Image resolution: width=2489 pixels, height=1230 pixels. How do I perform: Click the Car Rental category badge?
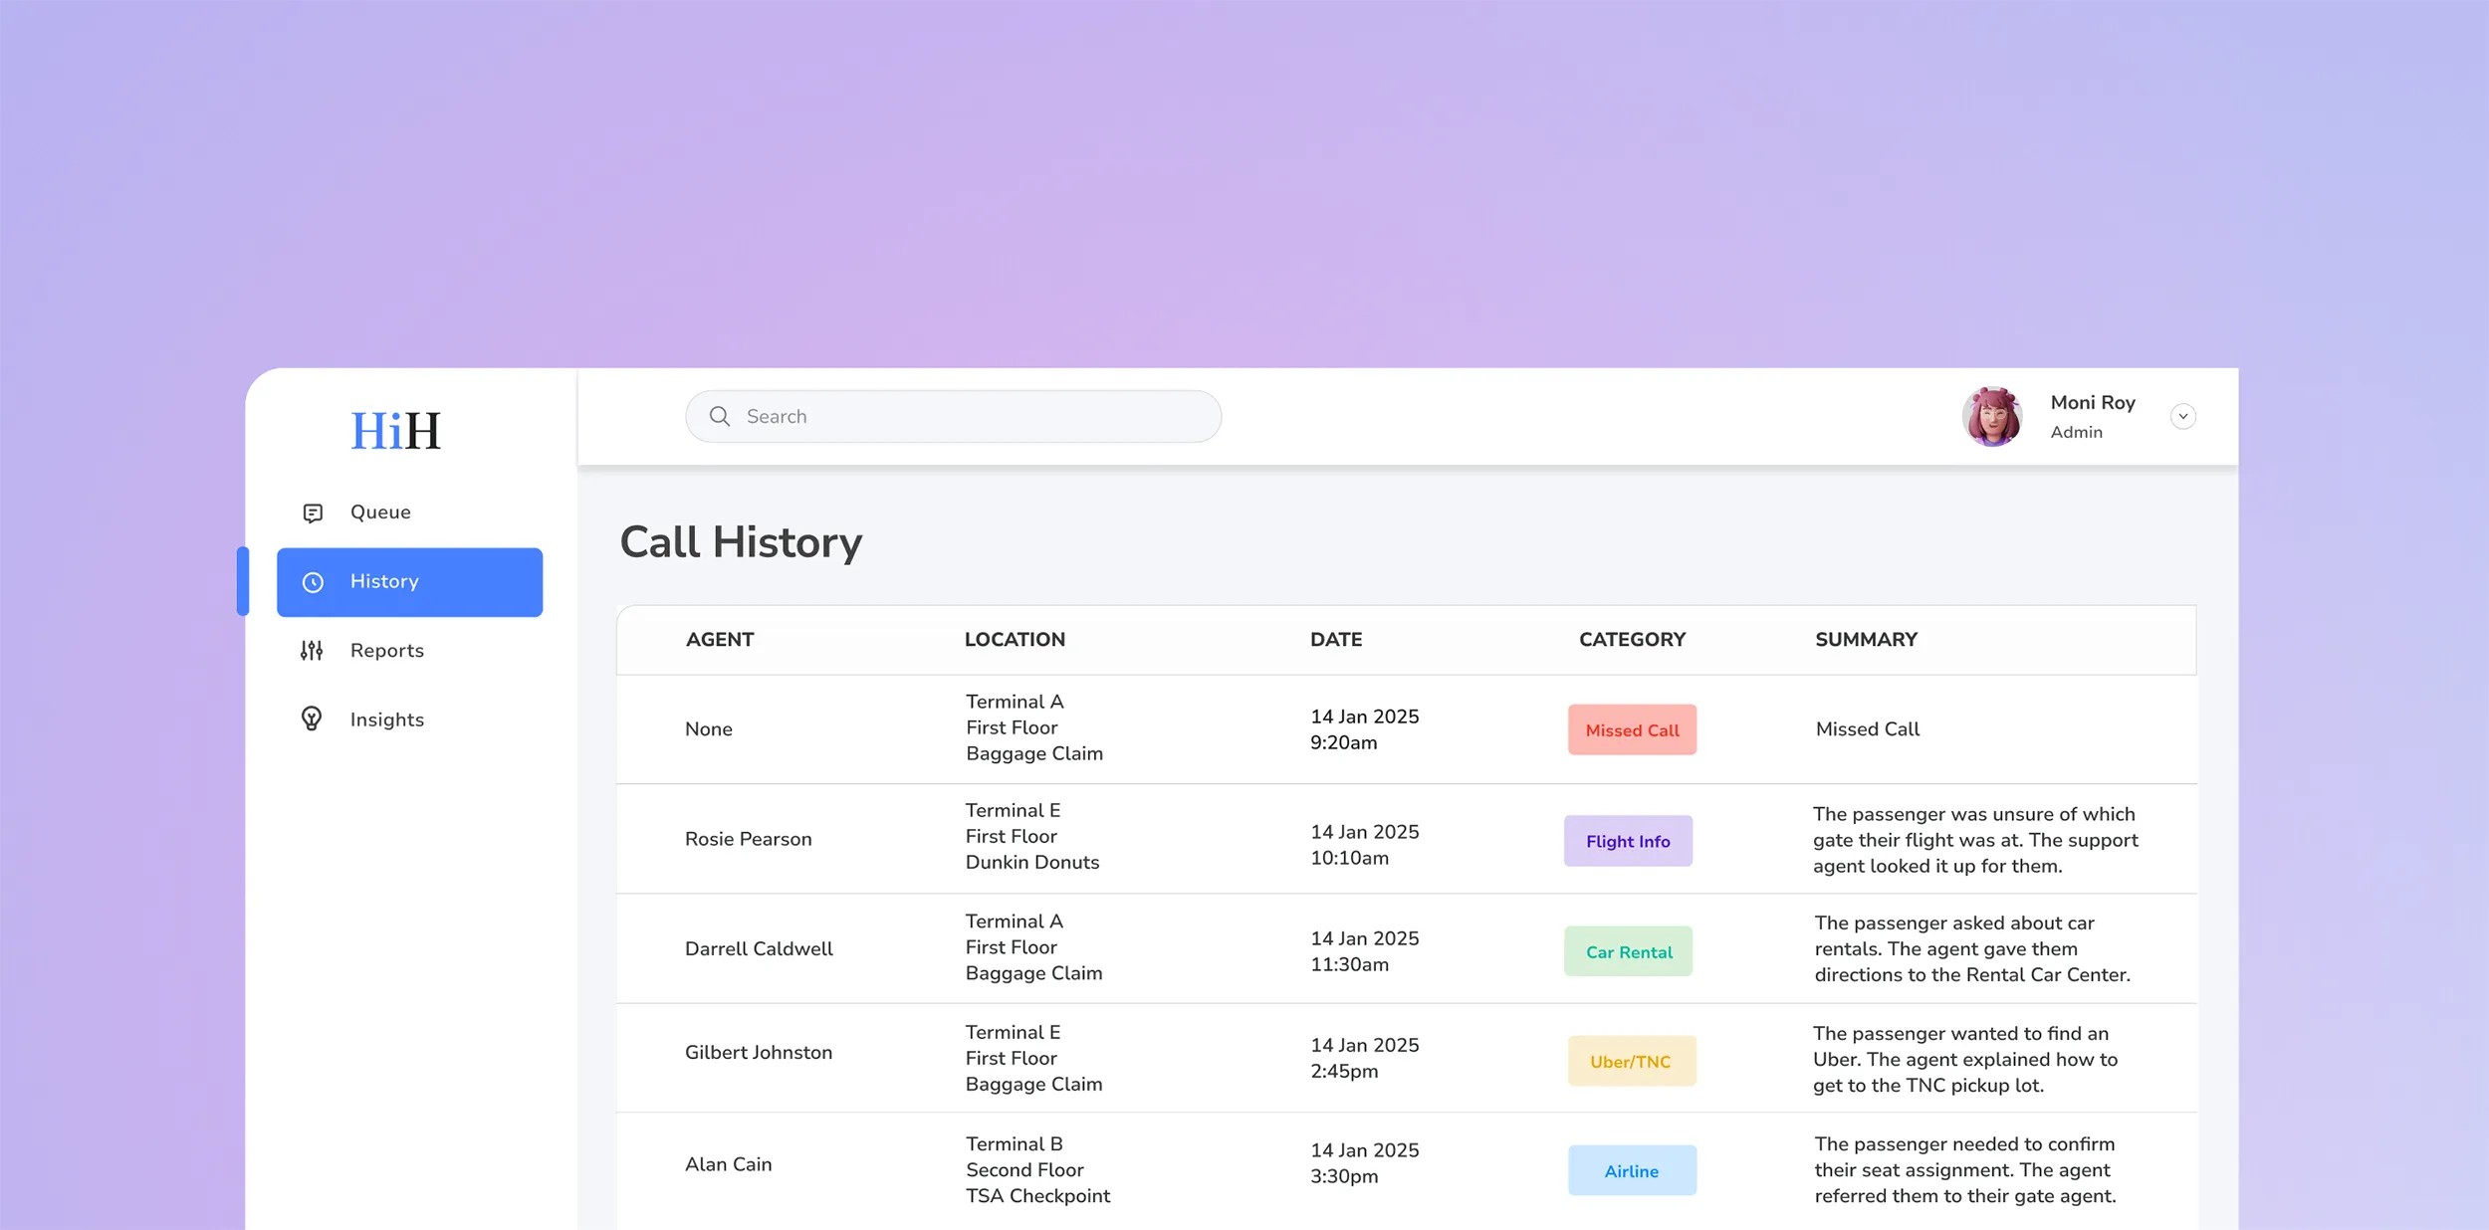pyautogui.click(x=1628, y=951)
